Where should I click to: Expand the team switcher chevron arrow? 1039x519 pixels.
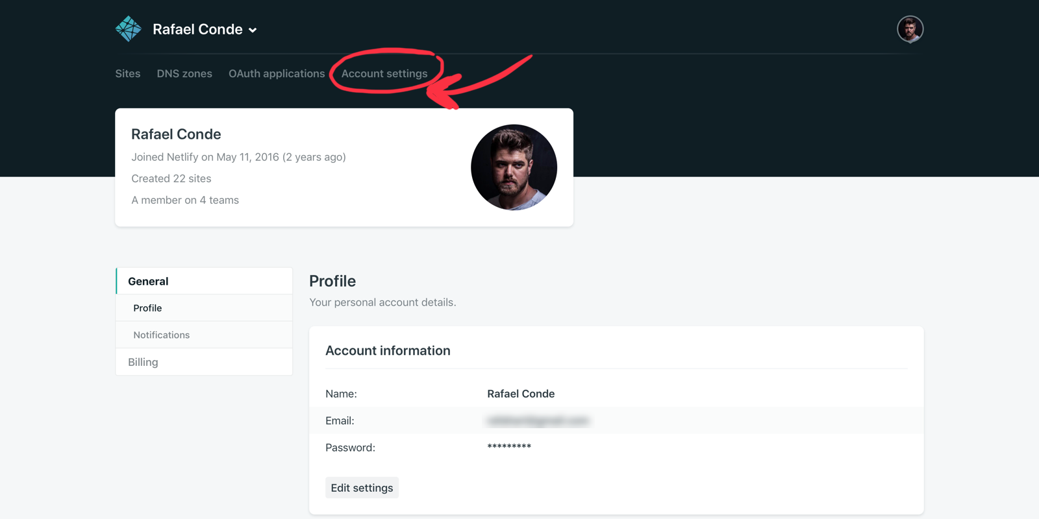(253, 30)
